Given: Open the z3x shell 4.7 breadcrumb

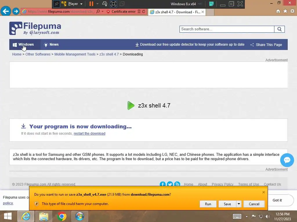Looking at the screenshot, I should coord(109,54).
